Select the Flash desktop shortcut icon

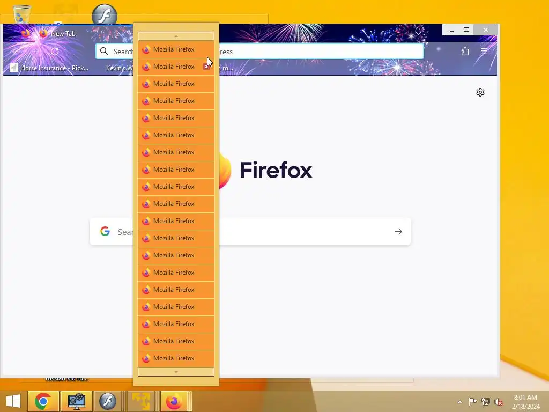point(105,14)
